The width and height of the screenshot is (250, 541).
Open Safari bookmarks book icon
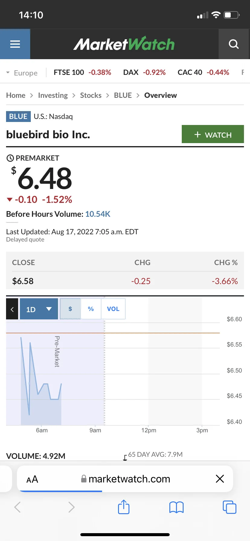177,507
